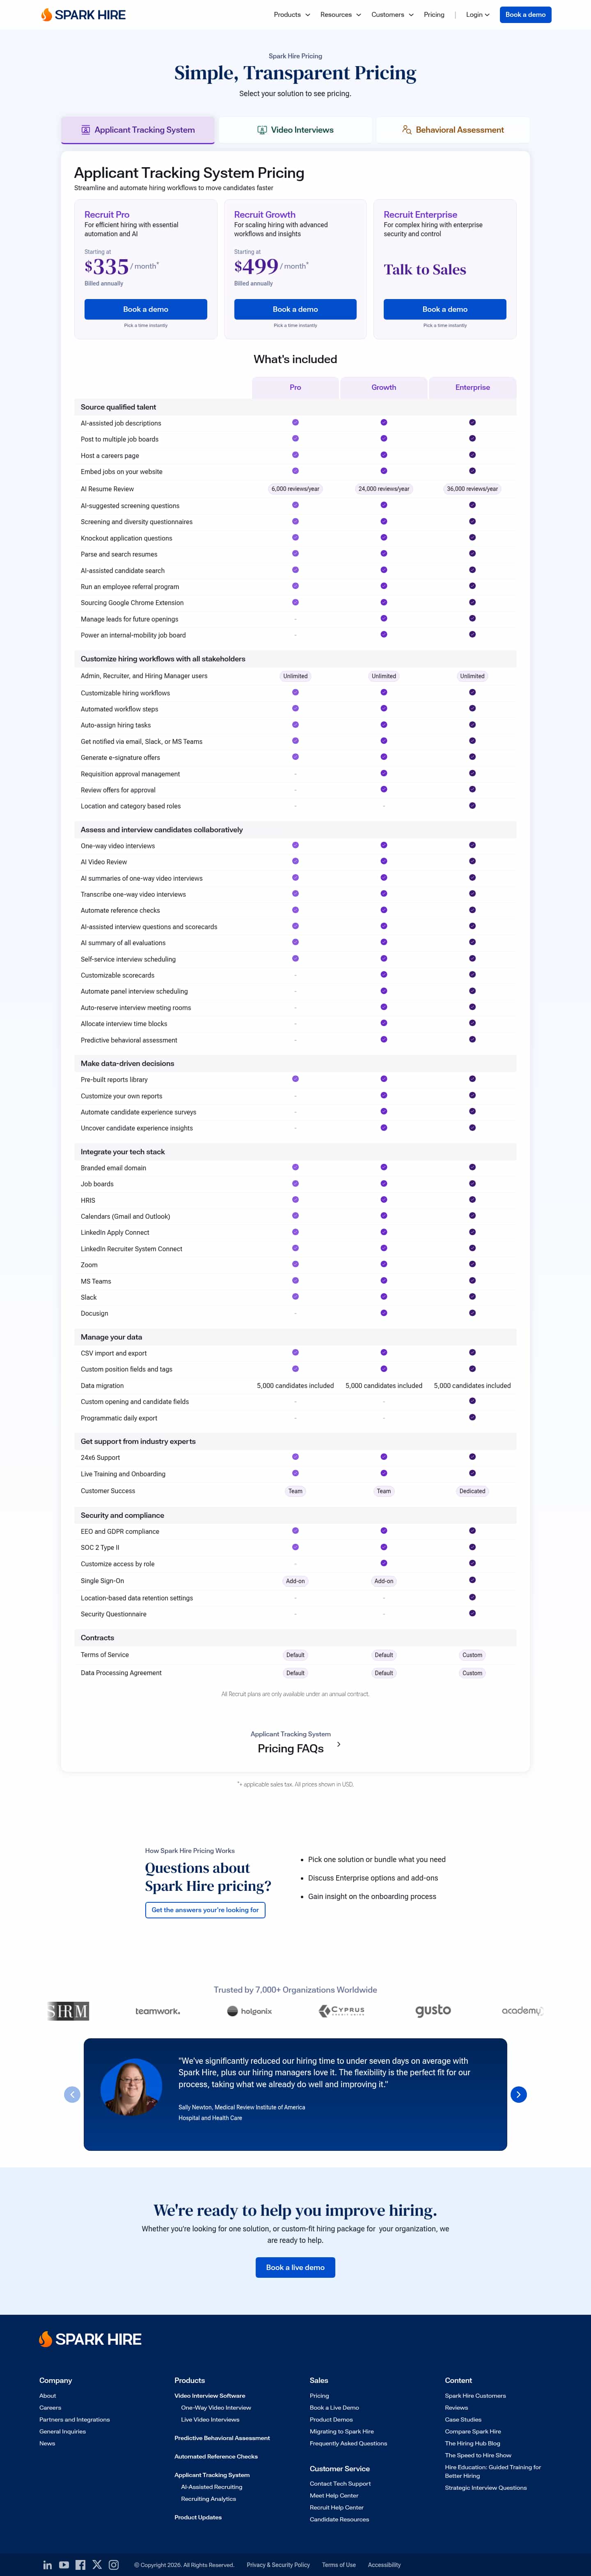Click the Book a live demo button

(x=295, y=2267)
